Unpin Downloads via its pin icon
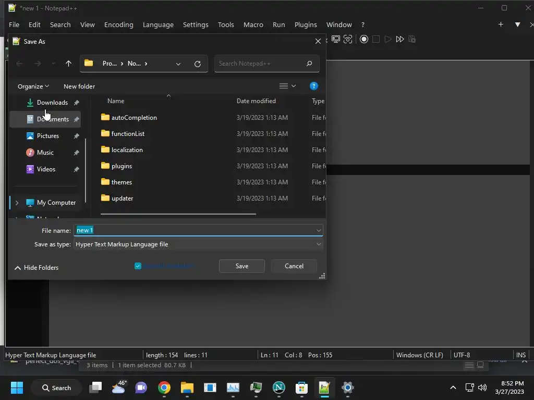 (76, 103)
